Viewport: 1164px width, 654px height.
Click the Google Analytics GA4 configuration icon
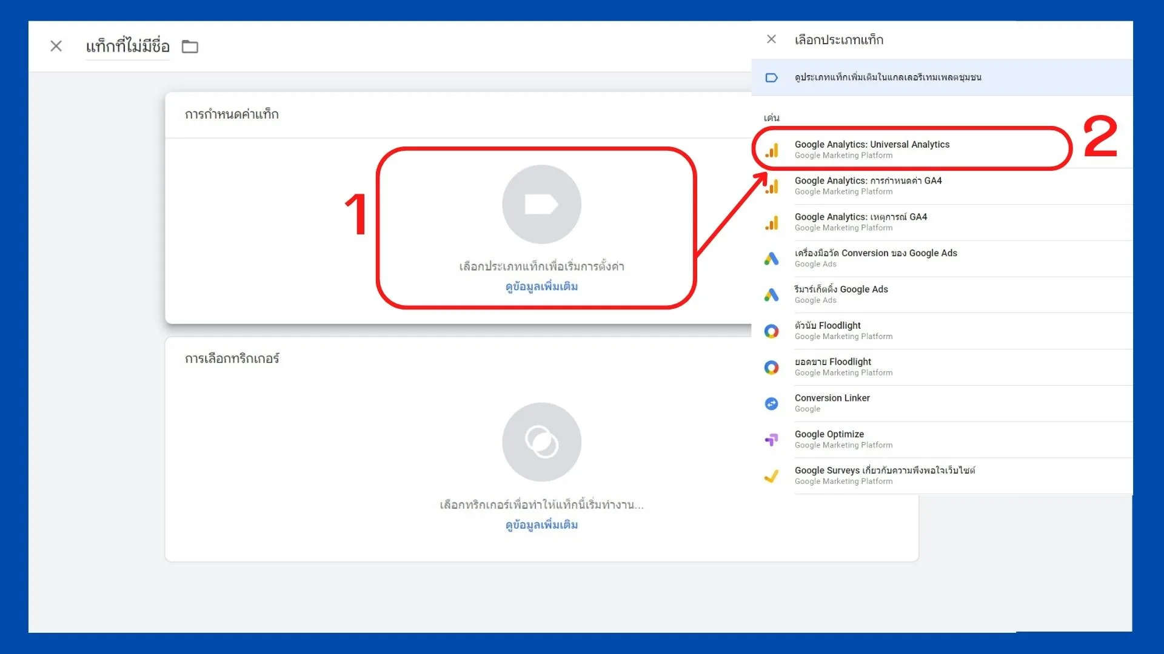[x=772, y=187]
